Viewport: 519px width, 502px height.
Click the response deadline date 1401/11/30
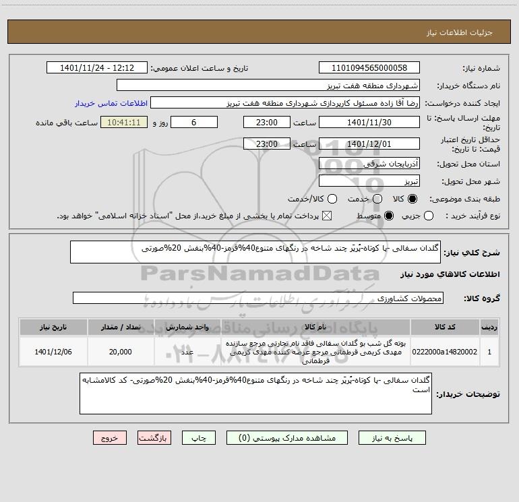tap(369, 122)
